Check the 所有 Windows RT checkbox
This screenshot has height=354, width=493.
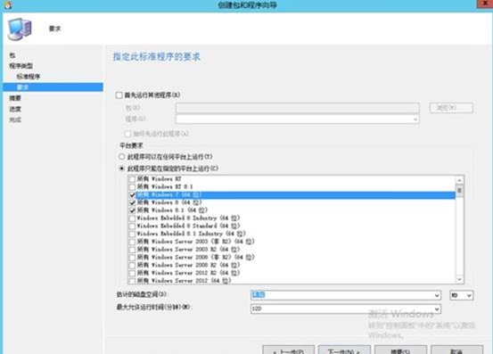pyautogui.click(x=132, y=179)
